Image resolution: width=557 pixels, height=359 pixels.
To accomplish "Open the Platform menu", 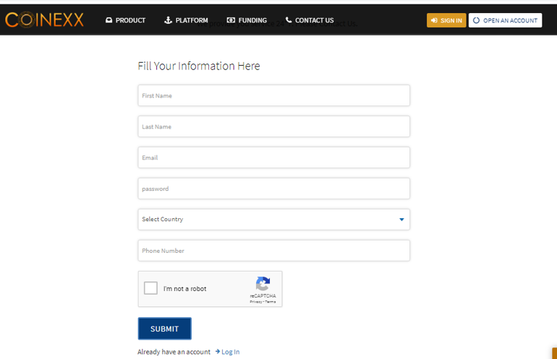I will point(186,20).
